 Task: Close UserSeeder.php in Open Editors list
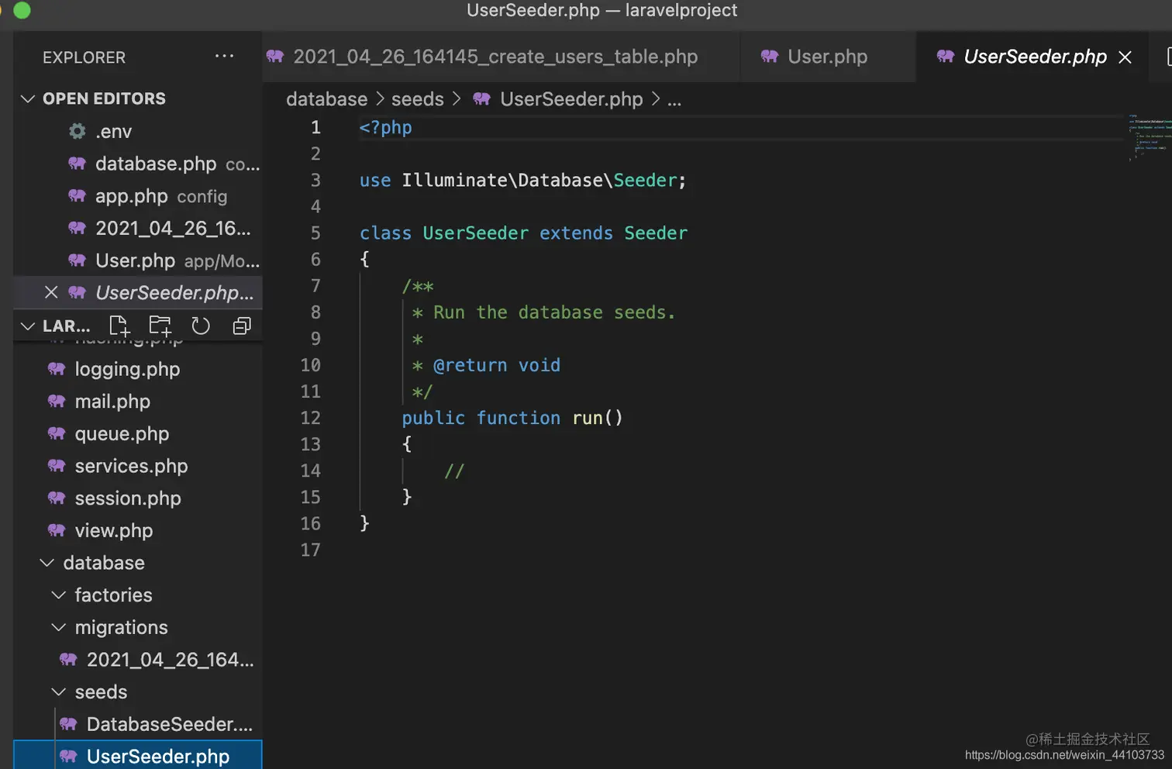coord(51,292)
